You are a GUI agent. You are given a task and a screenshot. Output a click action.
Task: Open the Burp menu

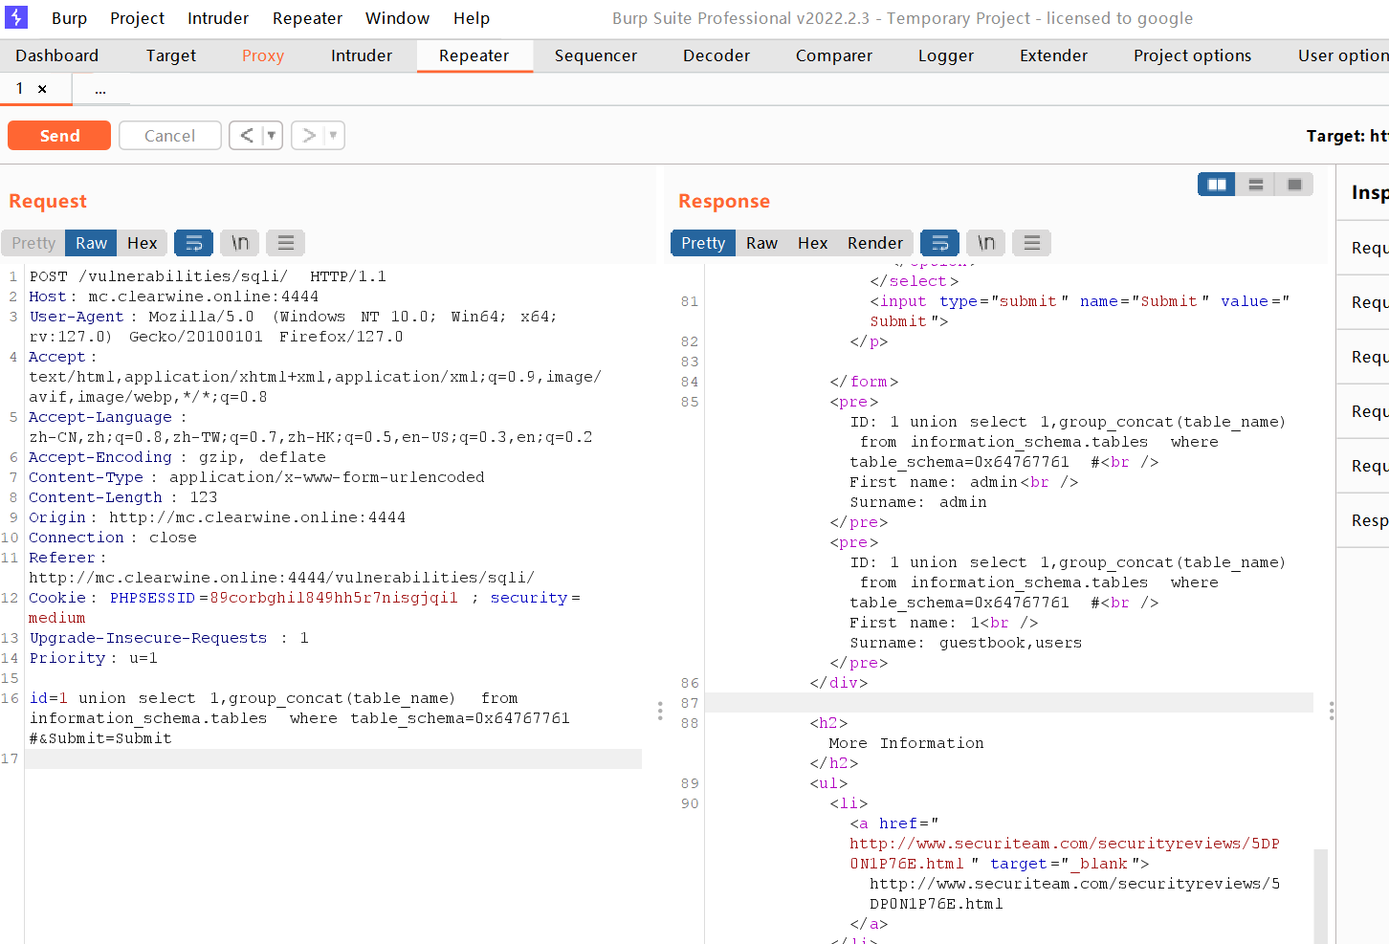(x=69, y=18)
